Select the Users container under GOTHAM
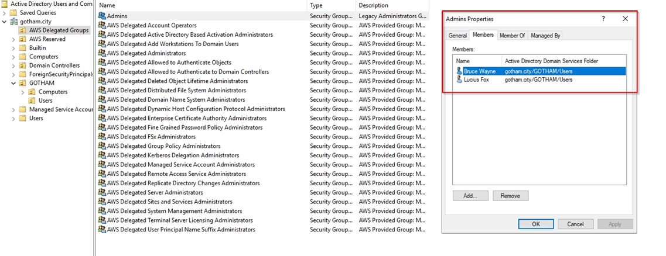The image size is (666, 256). 46,101
